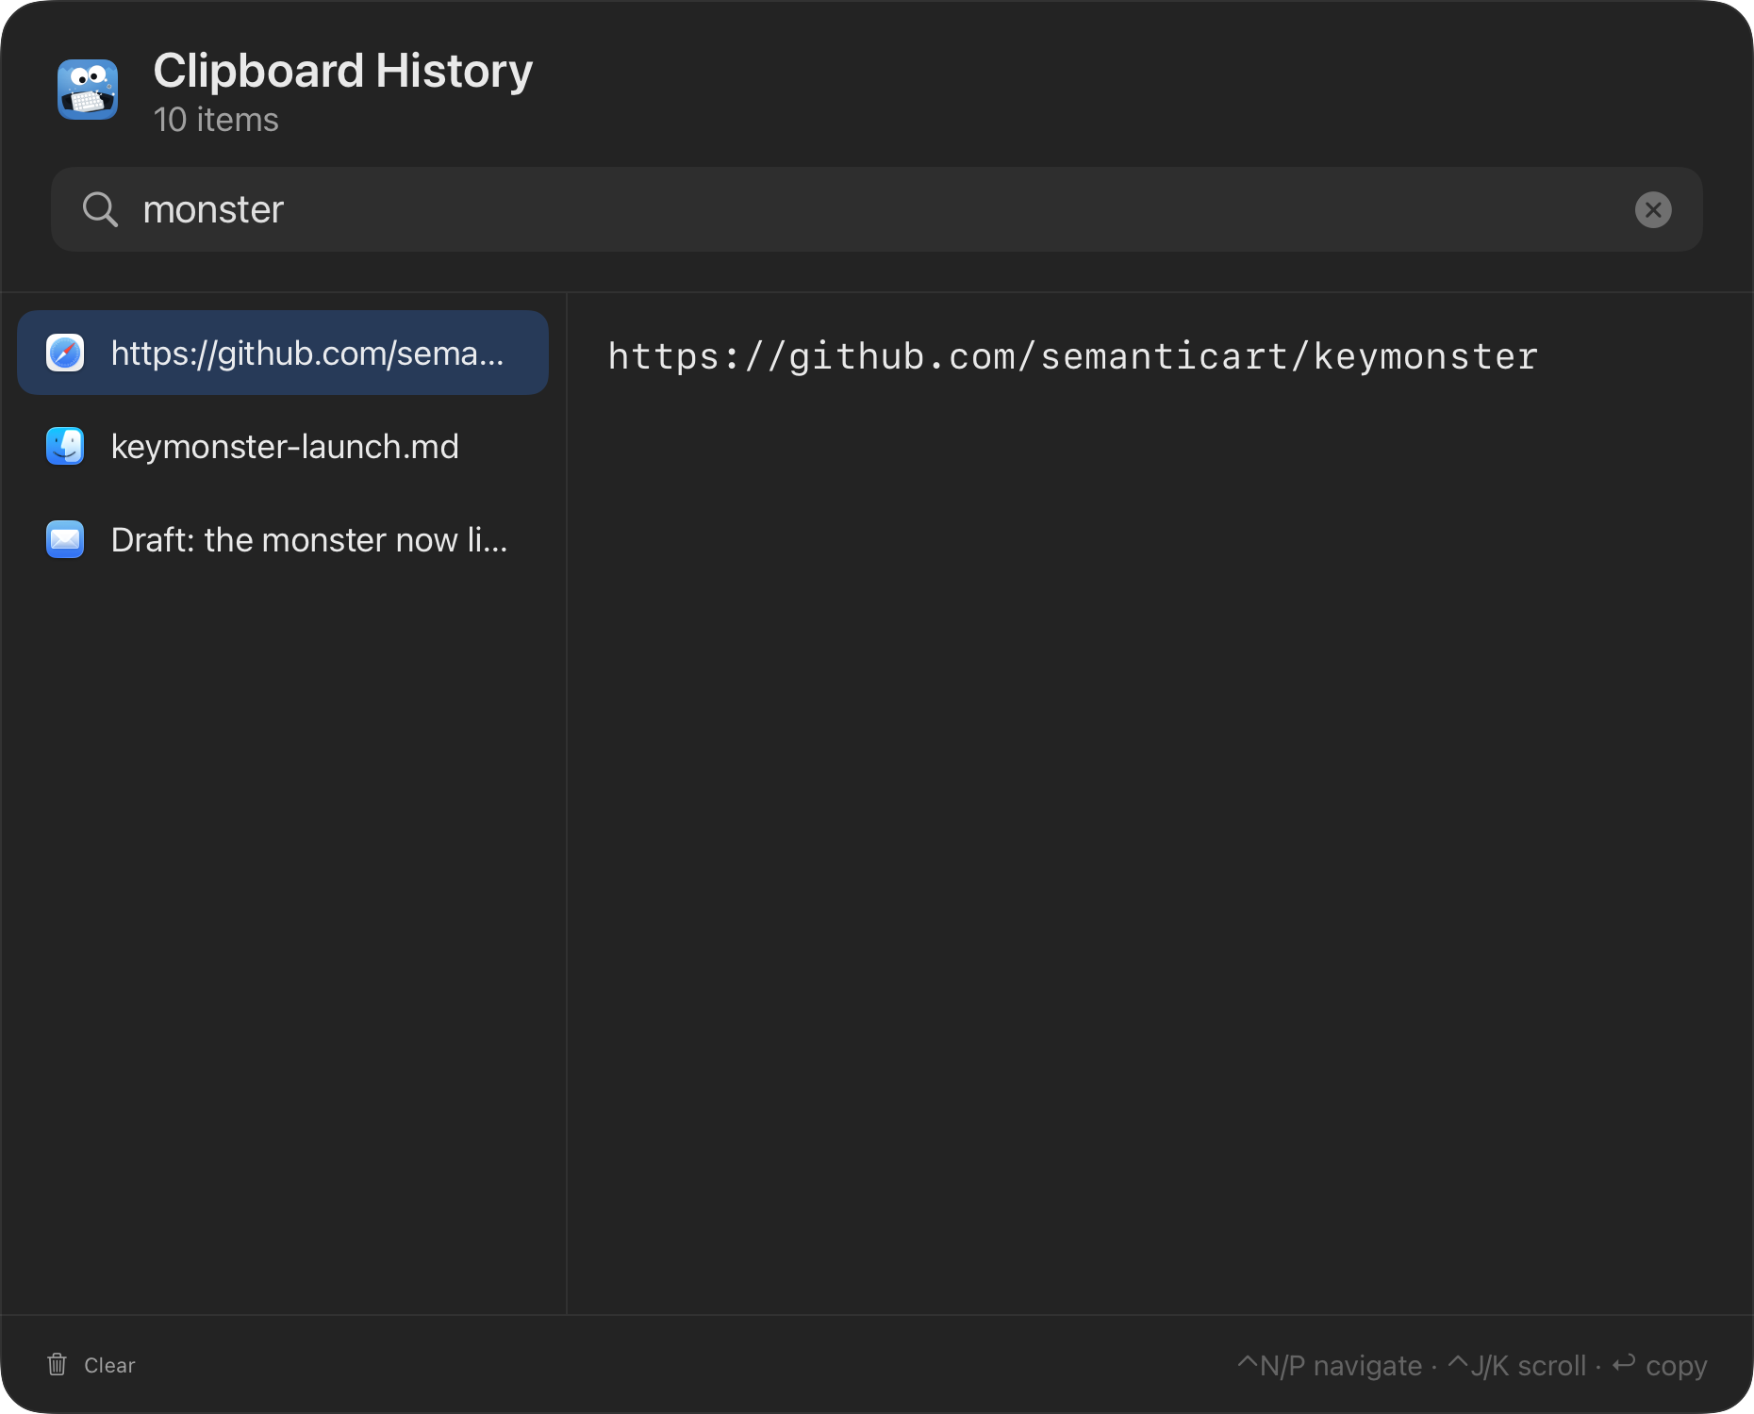1754x1414 pixels.
Task: Click the '^J/K scroll' shortcut hint
Action: click(x=1517, y=1365)
